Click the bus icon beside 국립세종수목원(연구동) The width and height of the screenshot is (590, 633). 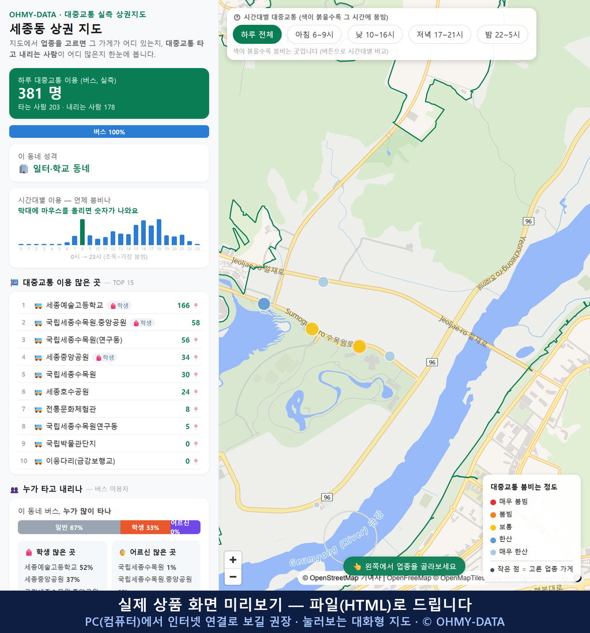39,340
